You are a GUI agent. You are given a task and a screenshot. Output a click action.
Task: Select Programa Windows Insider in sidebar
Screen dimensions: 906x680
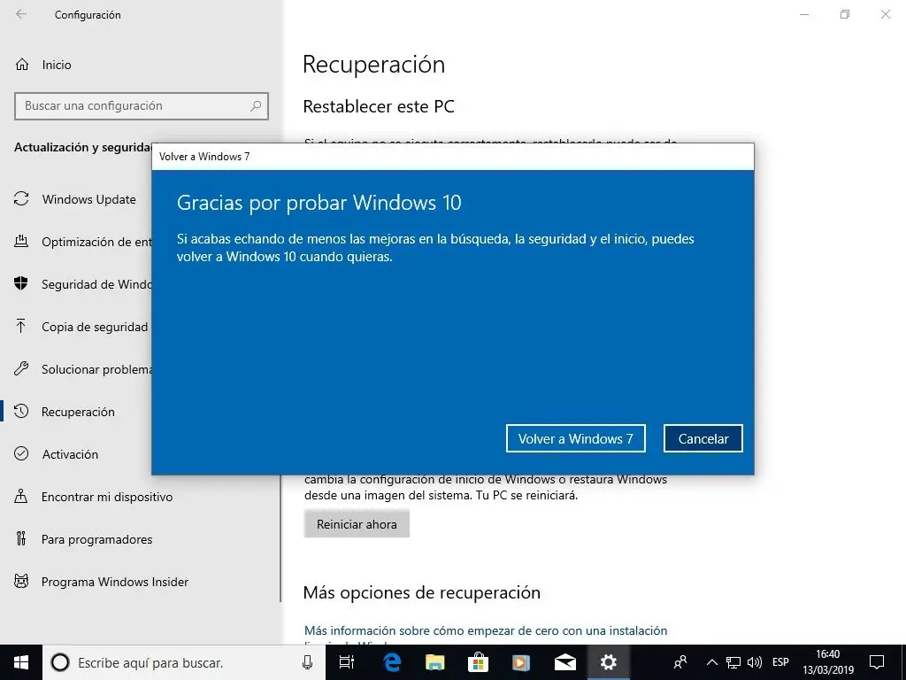point(114,581)
